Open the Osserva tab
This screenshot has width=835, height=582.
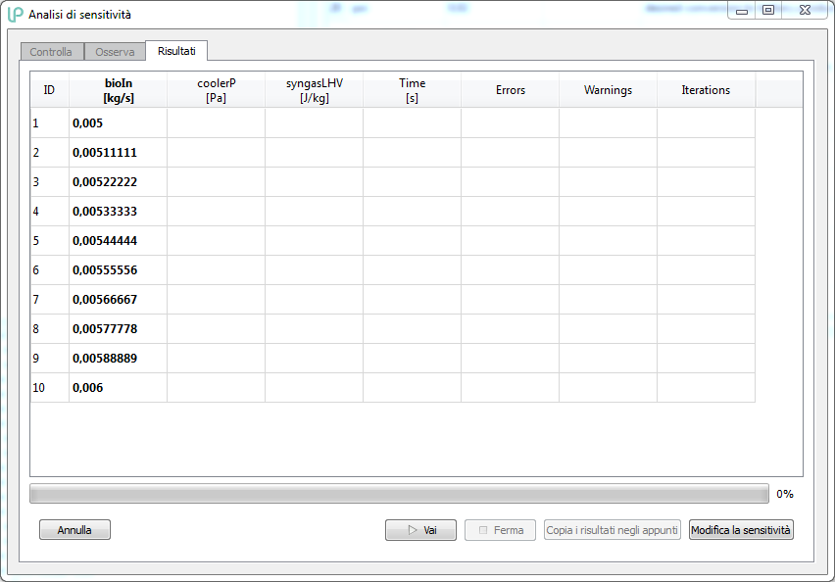115,52
